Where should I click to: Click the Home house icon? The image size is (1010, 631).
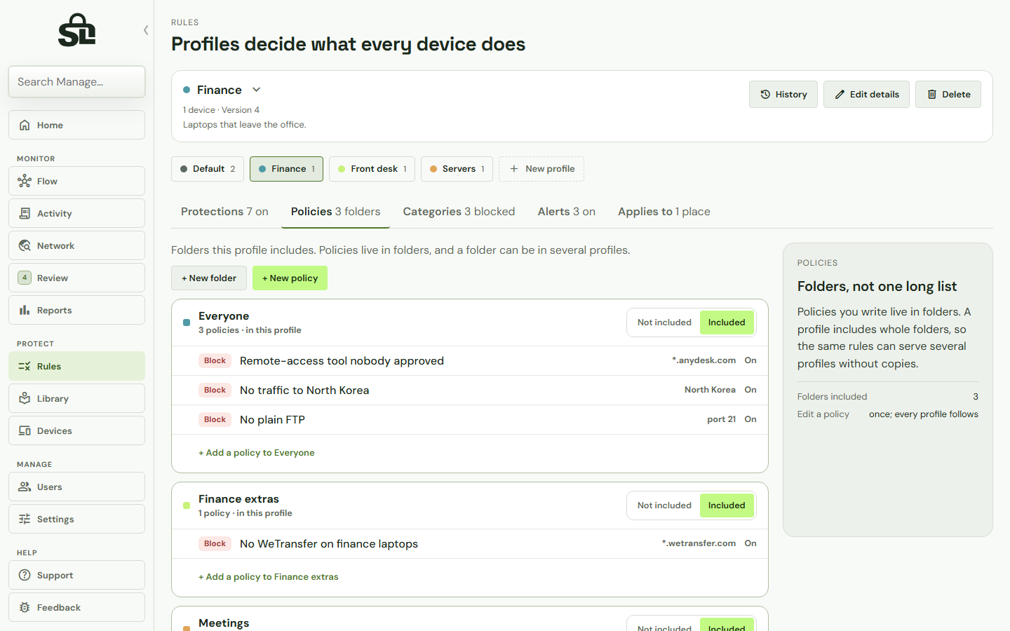[25, 125]
